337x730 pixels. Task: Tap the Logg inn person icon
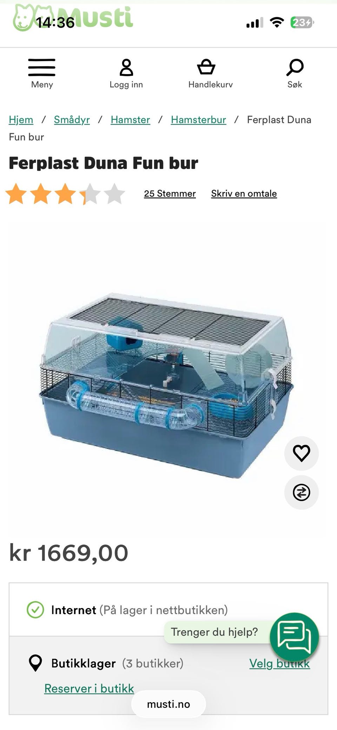click(126, 67)
